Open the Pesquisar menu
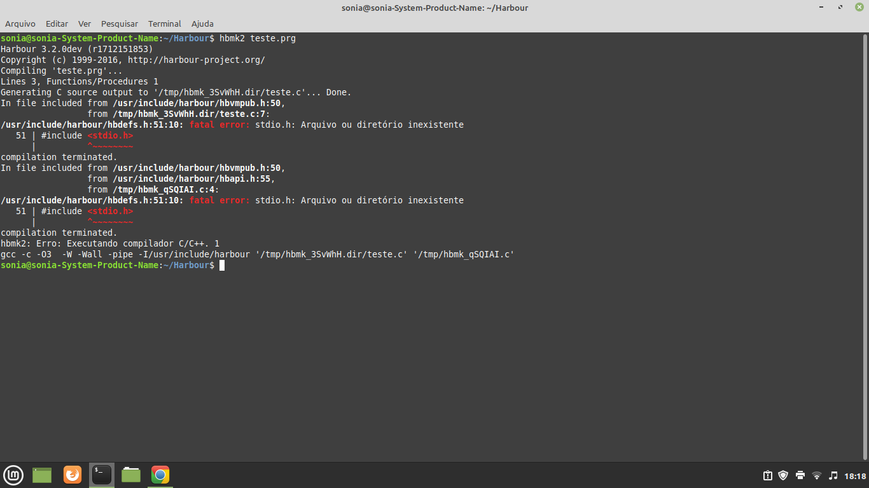 point(120,24)
